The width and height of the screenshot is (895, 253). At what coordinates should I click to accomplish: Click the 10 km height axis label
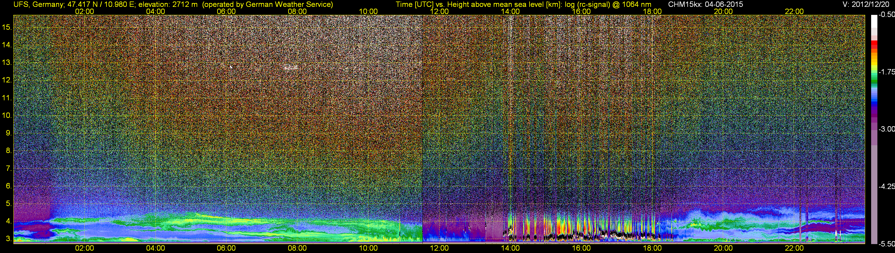coord(7,115)
